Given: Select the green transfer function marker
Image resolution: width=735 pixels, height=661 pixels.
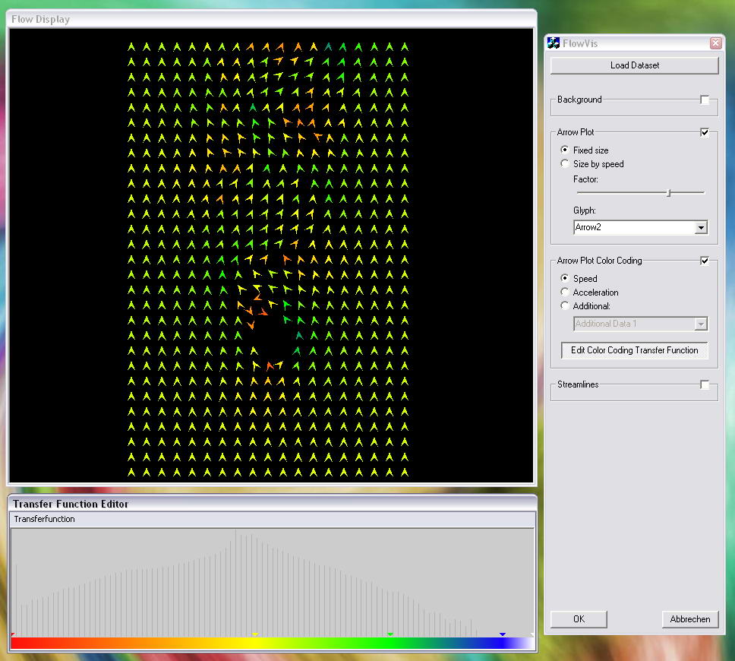Looking at the screenshot, I should [x=390, y=634].
